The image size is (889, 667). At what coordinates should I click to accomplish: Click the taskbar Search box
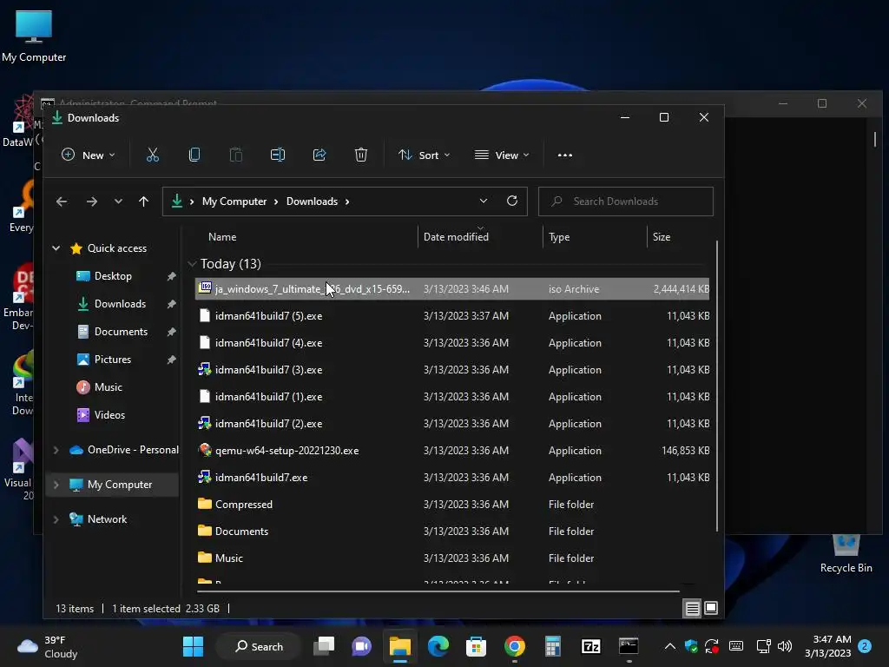click(x=259, y=646)
